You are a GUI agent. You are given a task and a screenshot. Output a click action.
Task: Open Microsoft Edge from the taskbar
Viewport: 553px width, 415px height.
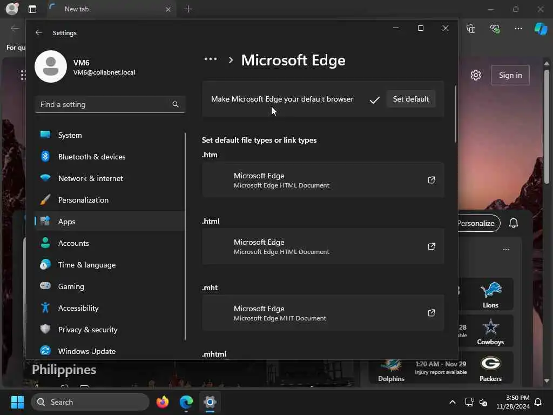point(186,402)
